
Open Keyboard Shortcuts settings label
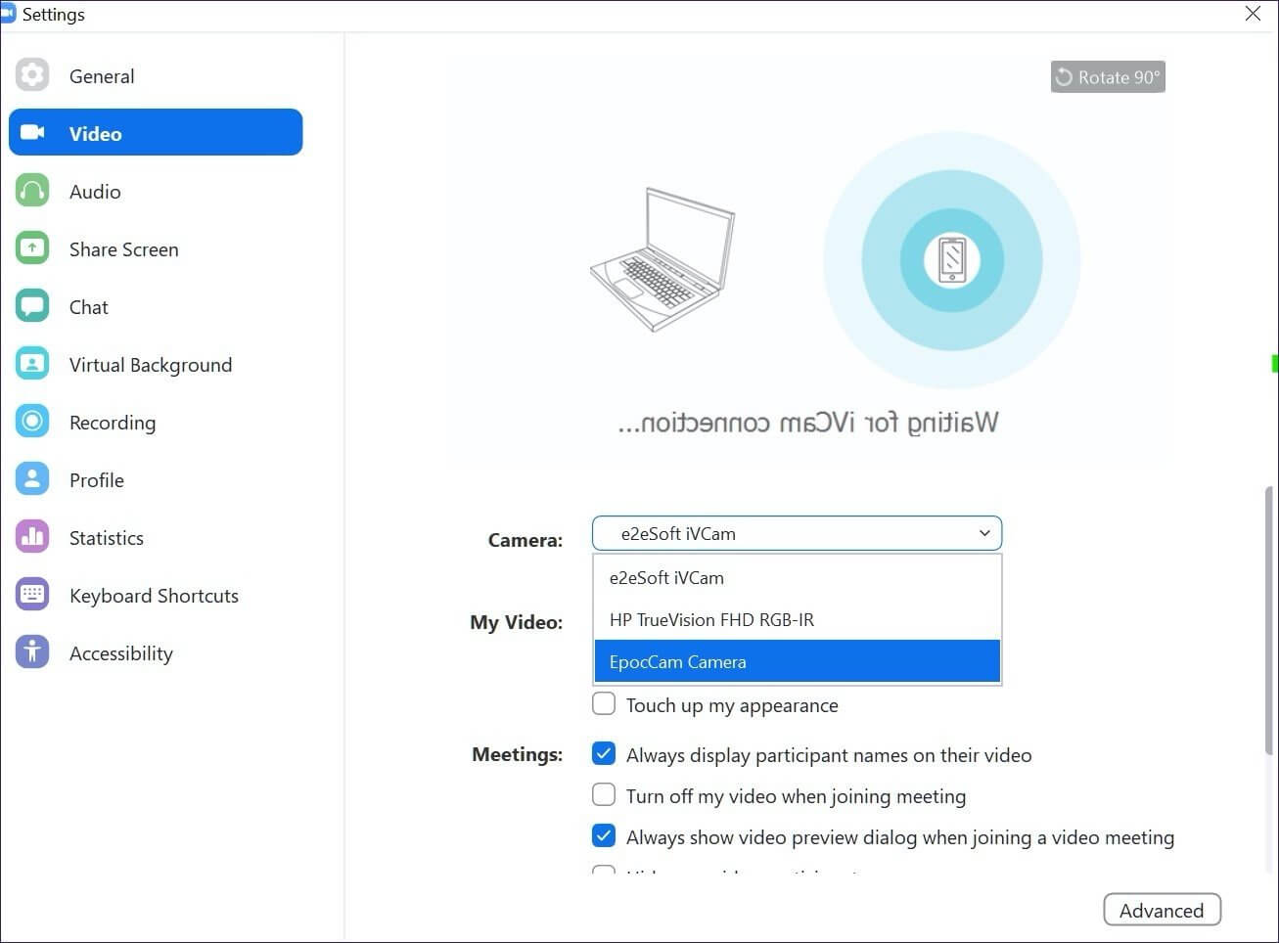point(154,596)
